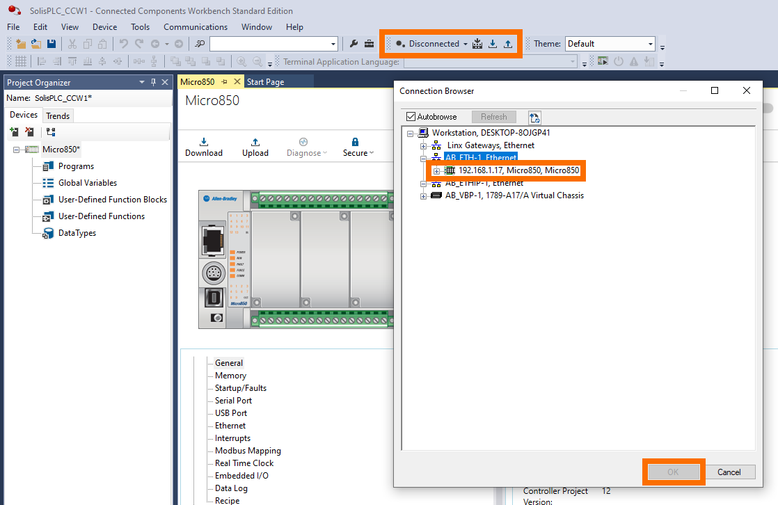Expand the AB_VBP-1 Virtual Chassis node
The height and width of the screenshot is (505, 778).
pyautogui.click(x=423, y=196)
